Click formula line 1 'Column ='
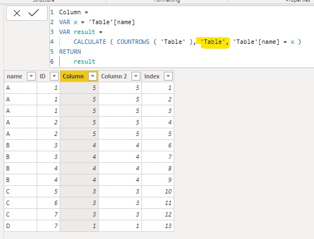 point(73,12)
